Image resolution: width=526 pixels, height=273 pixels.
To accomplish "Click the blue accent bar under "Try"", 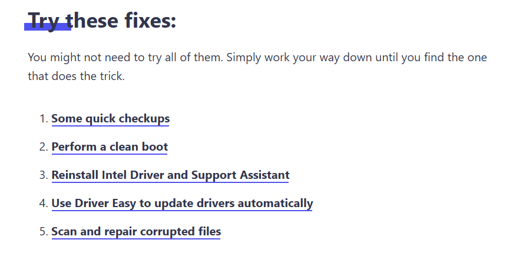I will [47, 28].
